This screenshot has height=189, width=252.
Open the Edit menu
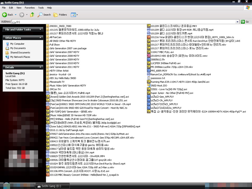pyautogui.click(x=11, y=8)
